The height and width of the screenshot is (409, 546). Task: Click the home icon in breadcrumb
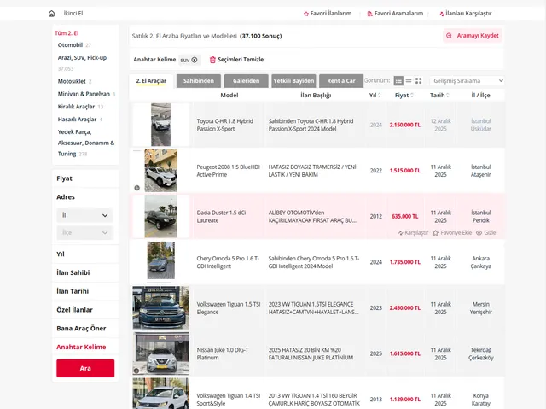pyautogui.click(x=51, y=14)
